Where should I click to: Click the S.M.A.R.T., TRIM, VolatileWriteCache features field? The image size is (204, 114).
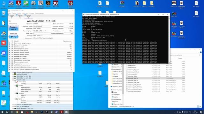(53, 38)
